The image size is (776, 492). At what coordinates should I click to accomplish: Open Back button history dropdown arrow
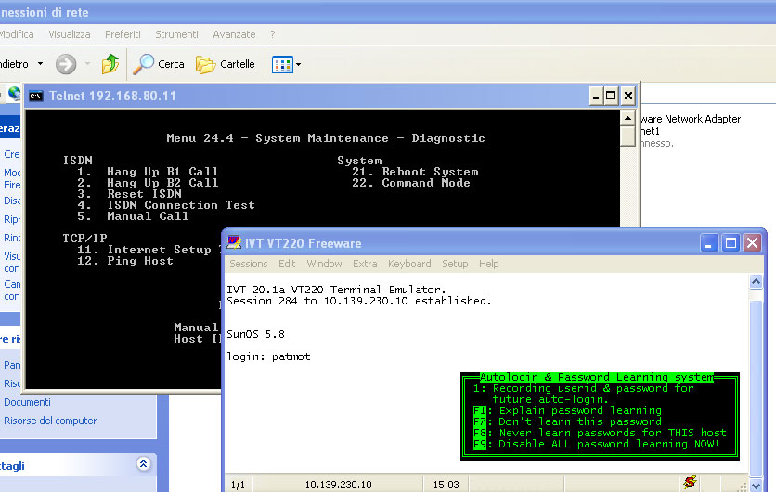[x=41, y=64]
